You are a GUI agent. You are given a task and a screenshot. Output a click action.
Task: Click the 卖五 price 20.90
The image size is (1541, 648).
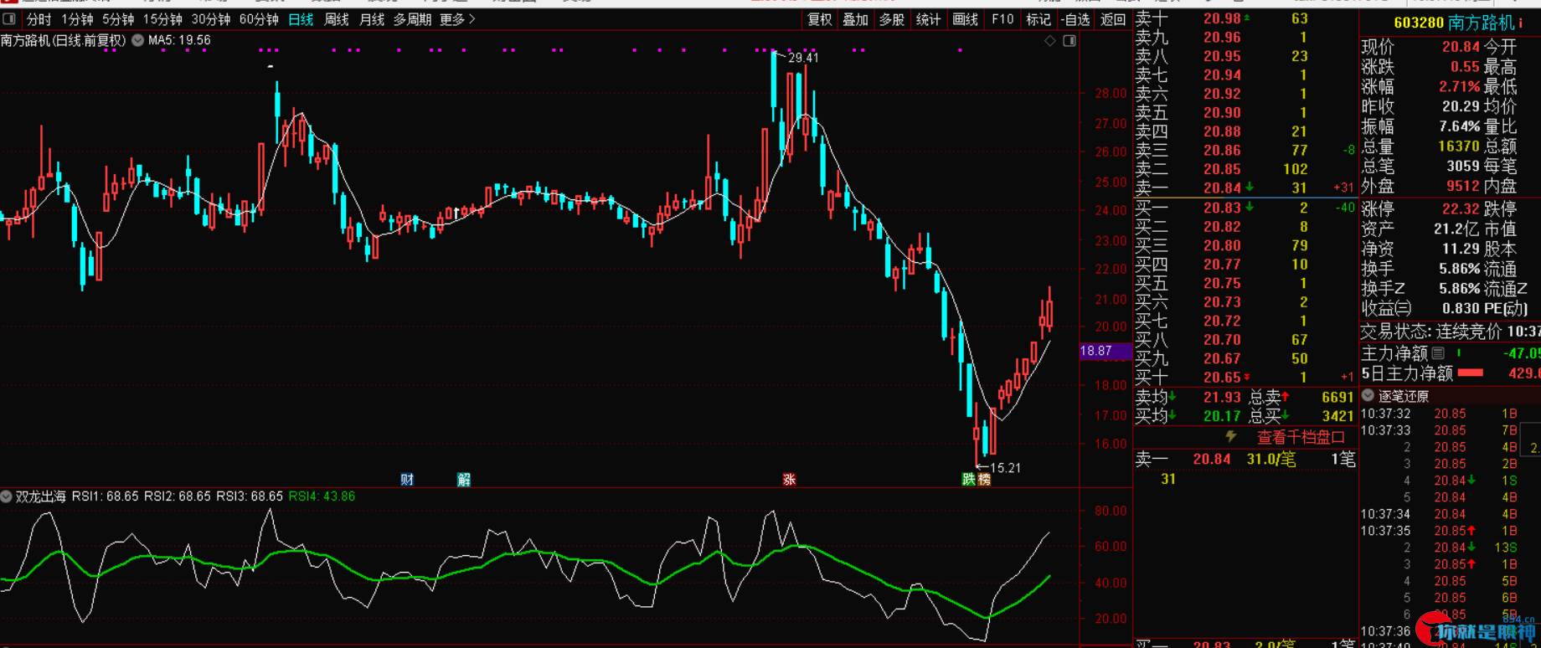1223,113
